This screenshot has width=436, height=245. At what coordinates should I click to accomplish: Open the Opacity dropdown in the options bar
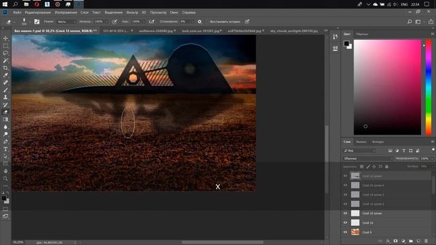tap(106, 22)
